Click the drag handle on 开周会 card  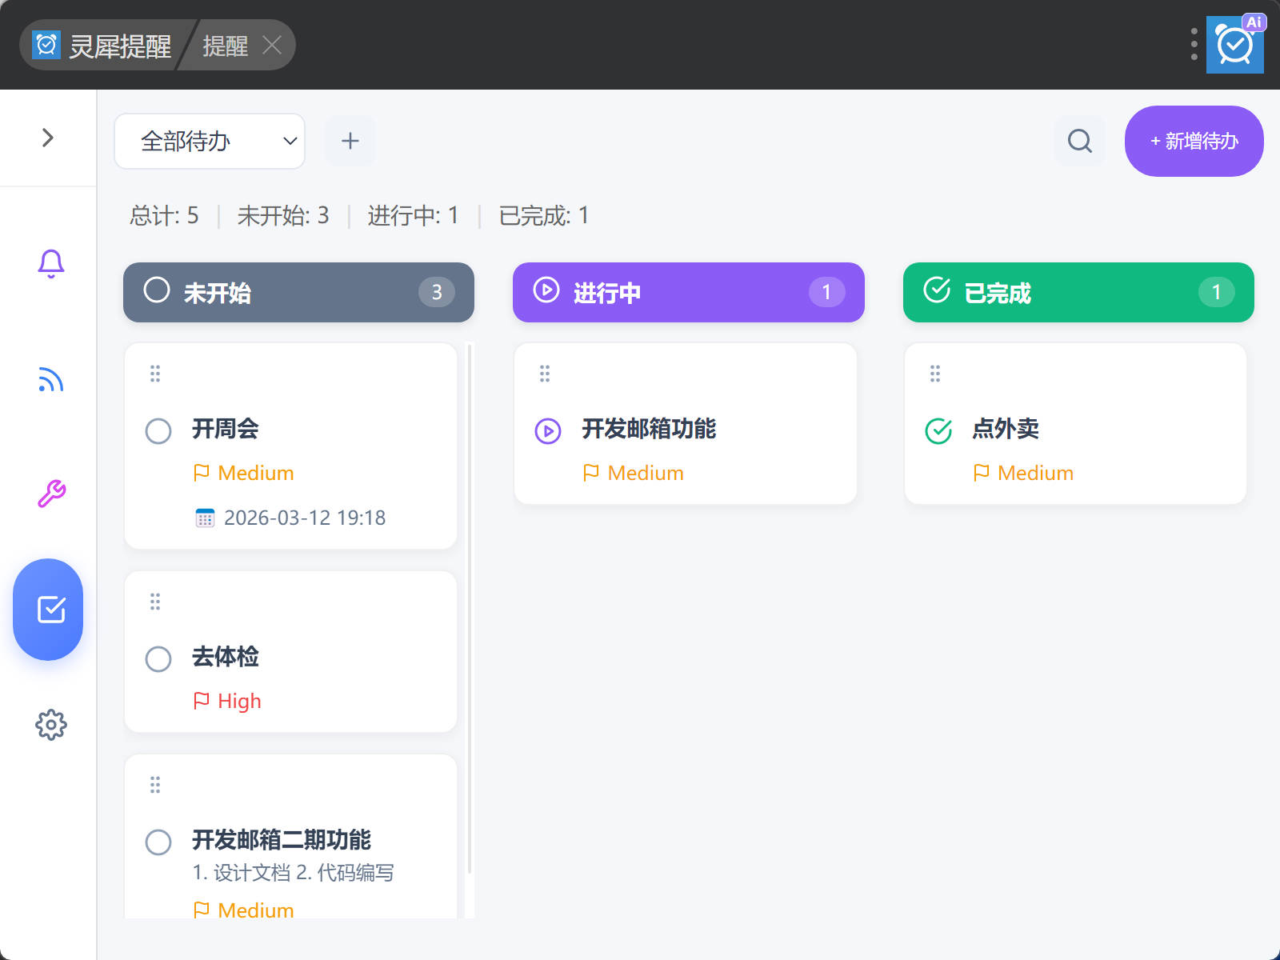tap(155, 374)
